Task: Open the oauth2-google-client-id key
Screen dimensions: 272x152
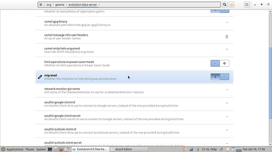Action: point(134,104)
